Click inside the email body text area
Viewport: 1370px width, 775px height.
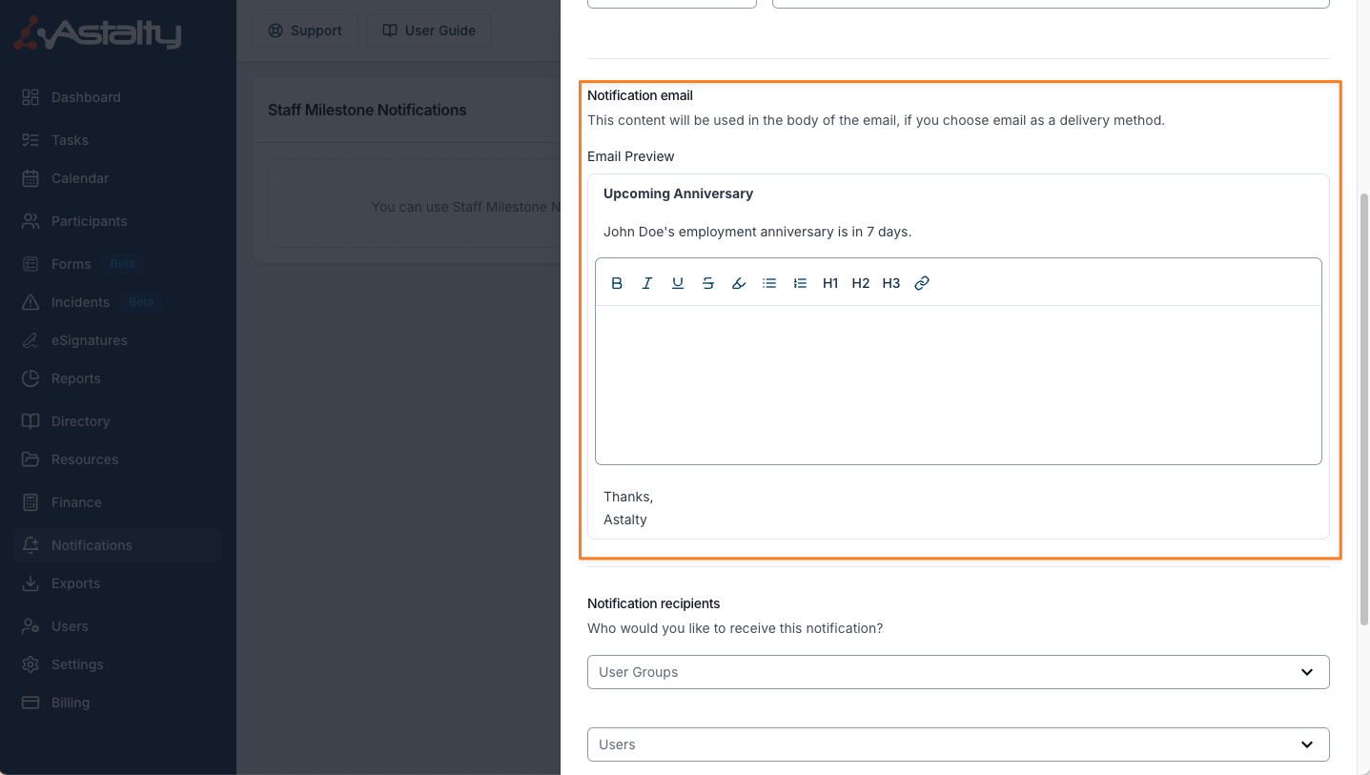[x=958, y=384]
